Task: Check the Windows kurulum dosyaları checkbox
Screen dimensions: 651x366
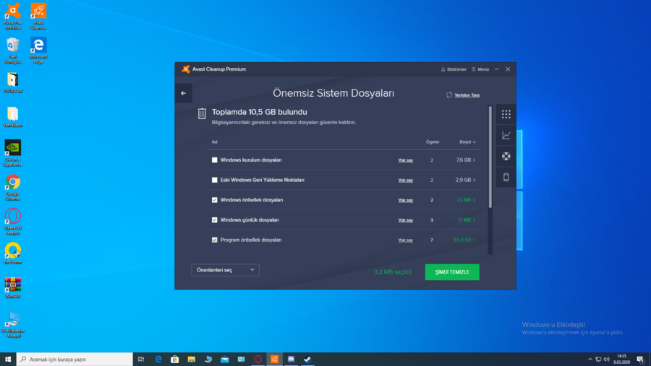Action: pos(214,160)
